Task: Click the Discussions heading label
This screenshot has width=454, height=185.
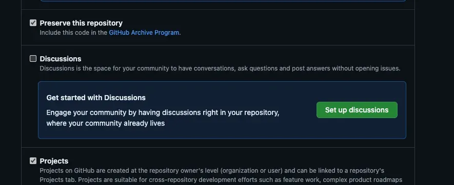Action: (x=60, y=59)
